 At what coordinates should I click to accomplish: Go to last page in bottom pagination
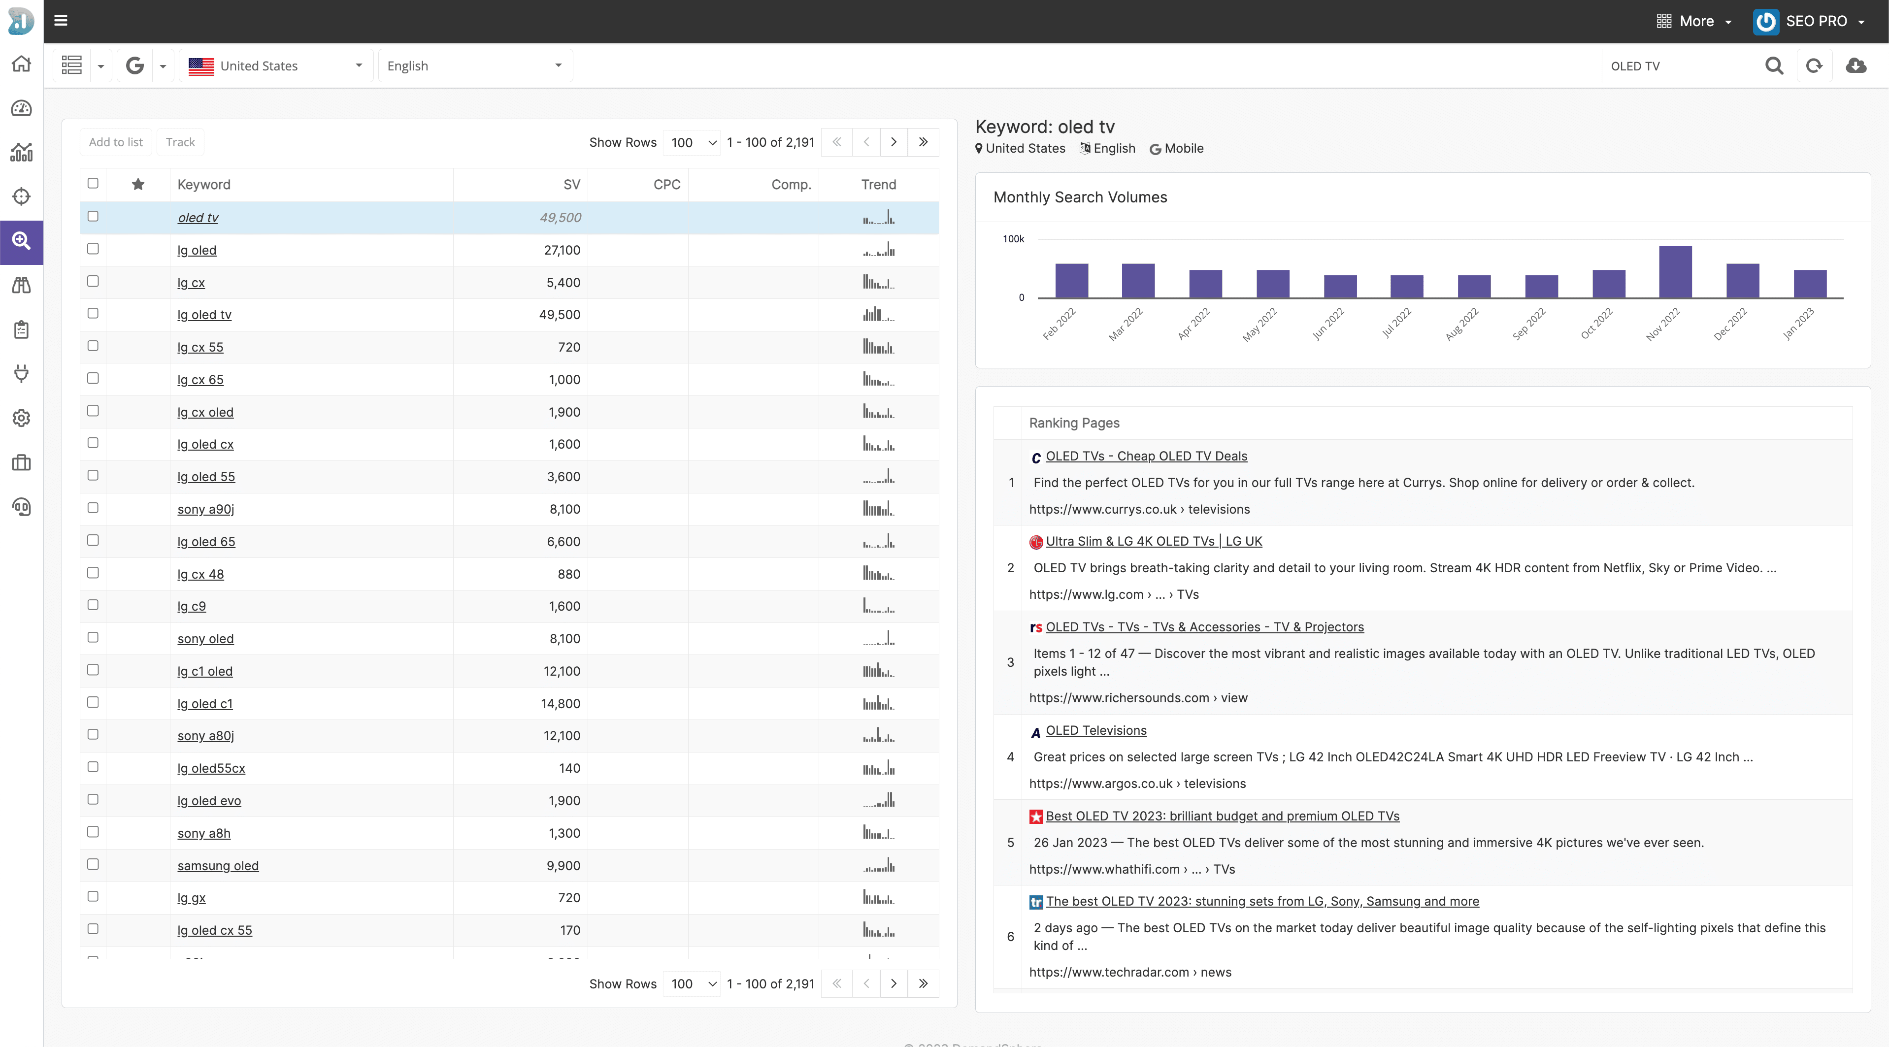(x=923, y=983)
